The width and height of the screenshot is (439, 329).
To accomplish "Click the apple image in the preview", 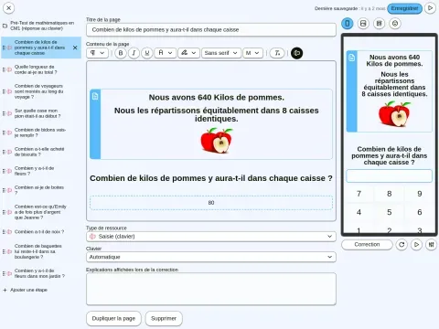I will (x=394, y=114).
